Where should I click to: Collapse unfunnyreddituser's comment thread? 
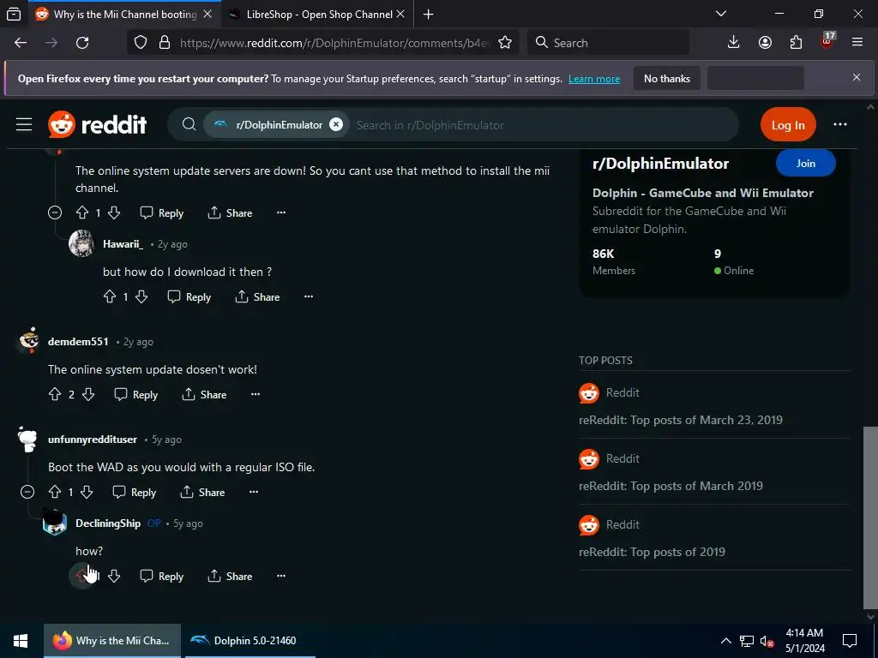coord(27,492)
